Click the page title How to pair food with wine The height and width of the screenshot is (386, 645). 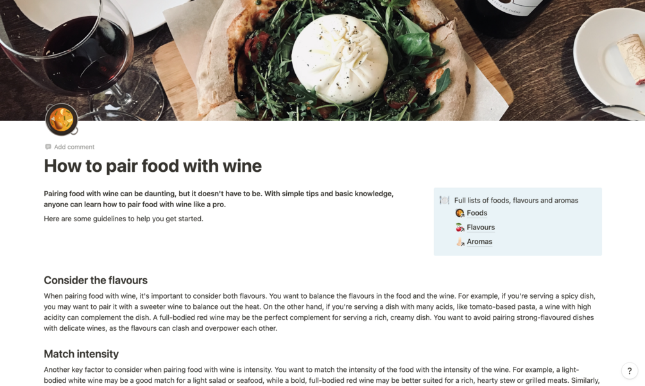(153, 166)
